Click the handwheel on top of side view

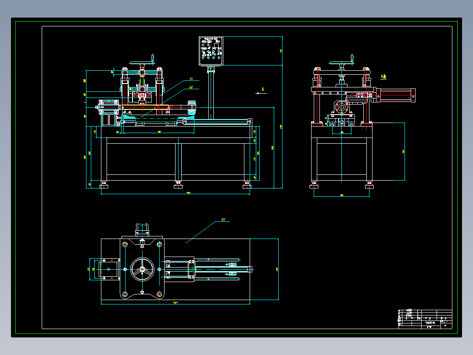pyautogui.click(x=341, y=62)
